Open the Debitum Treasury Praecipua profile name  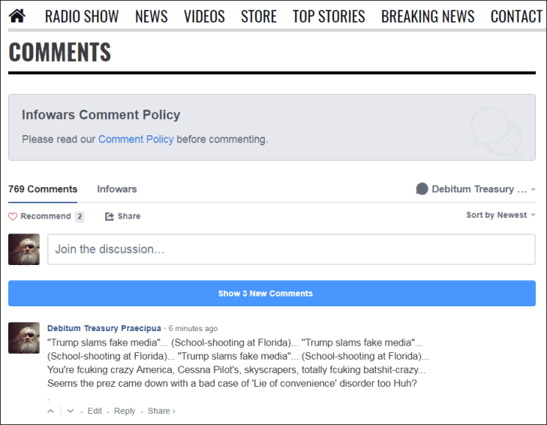pyautogui.click(x=104, y=328)
